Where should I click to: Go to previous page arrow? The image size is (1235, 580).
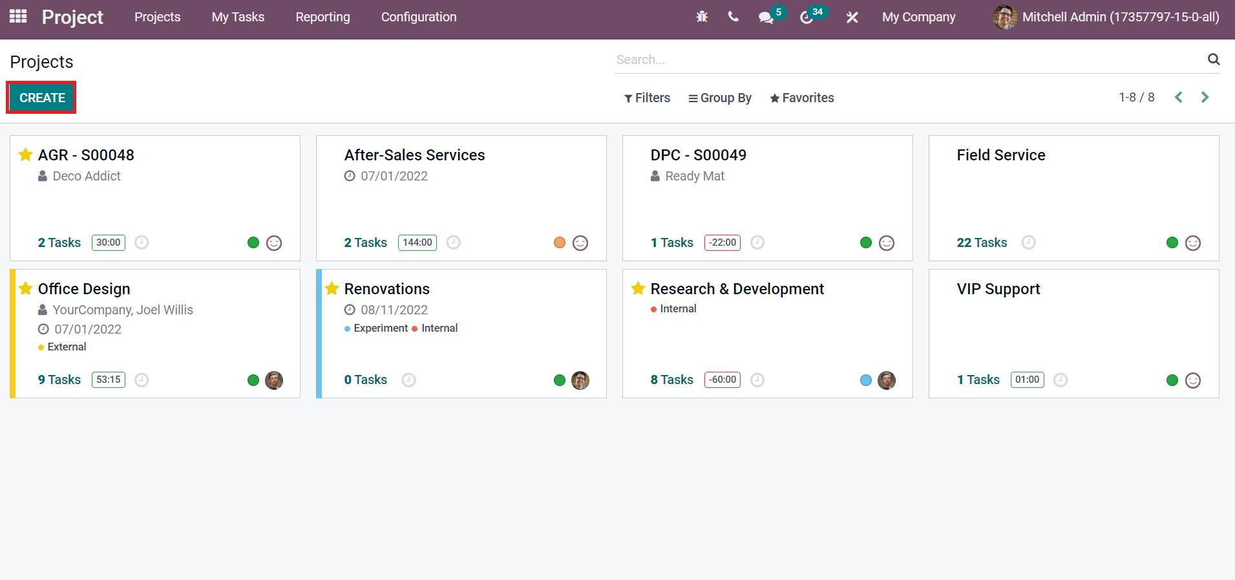[x=1179, y=98]
